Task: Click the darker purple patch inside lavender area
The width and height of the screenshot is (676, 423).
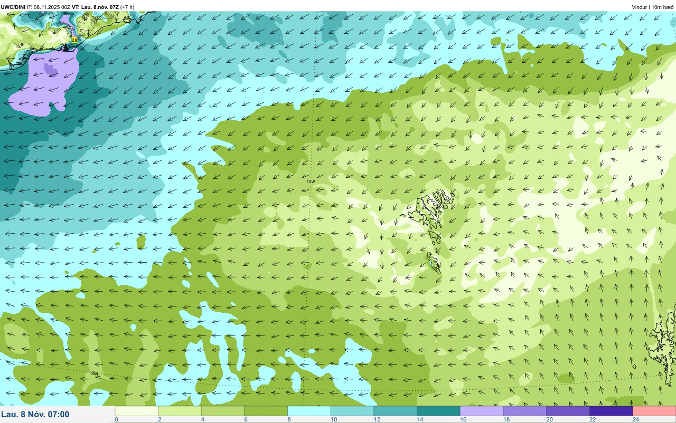Action: click(x=51, y=69)
